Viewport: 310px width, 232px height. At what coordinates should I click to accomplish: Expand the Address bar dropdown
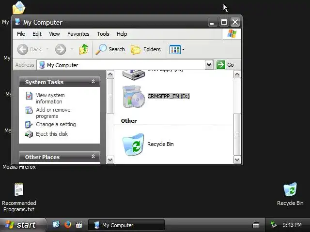(209, 65)
